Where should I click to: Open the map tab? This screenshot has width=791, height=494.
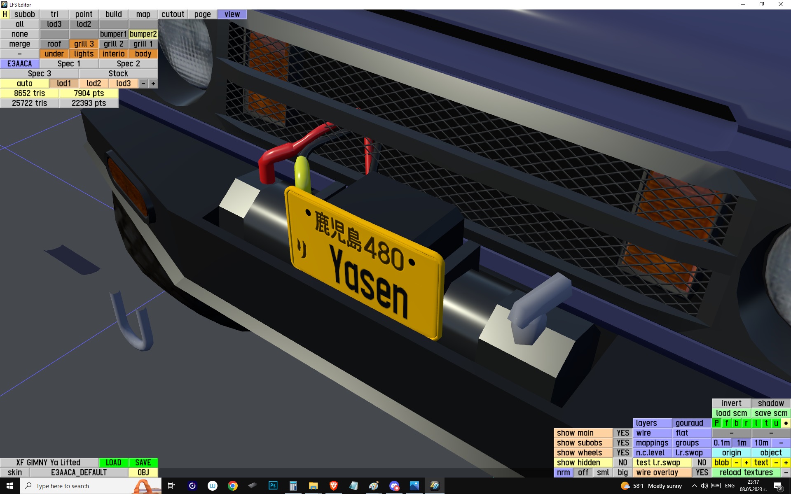pyautogui.click(x=143, y=14)
